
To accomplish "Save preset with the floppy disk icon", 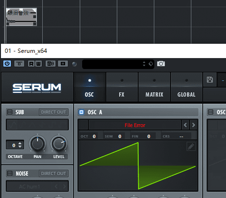I will pyautogui.click(x=210, y=79).
